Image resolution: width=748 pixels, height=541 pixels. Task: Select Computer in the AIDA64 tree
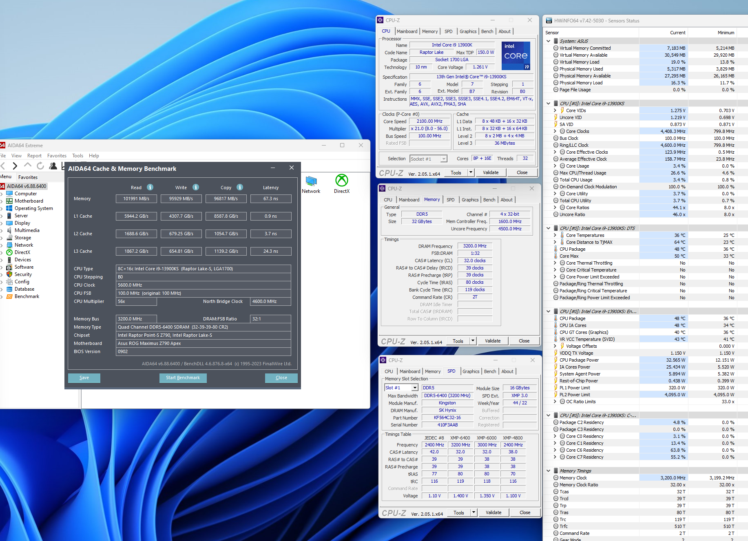[x=26, y=194]
